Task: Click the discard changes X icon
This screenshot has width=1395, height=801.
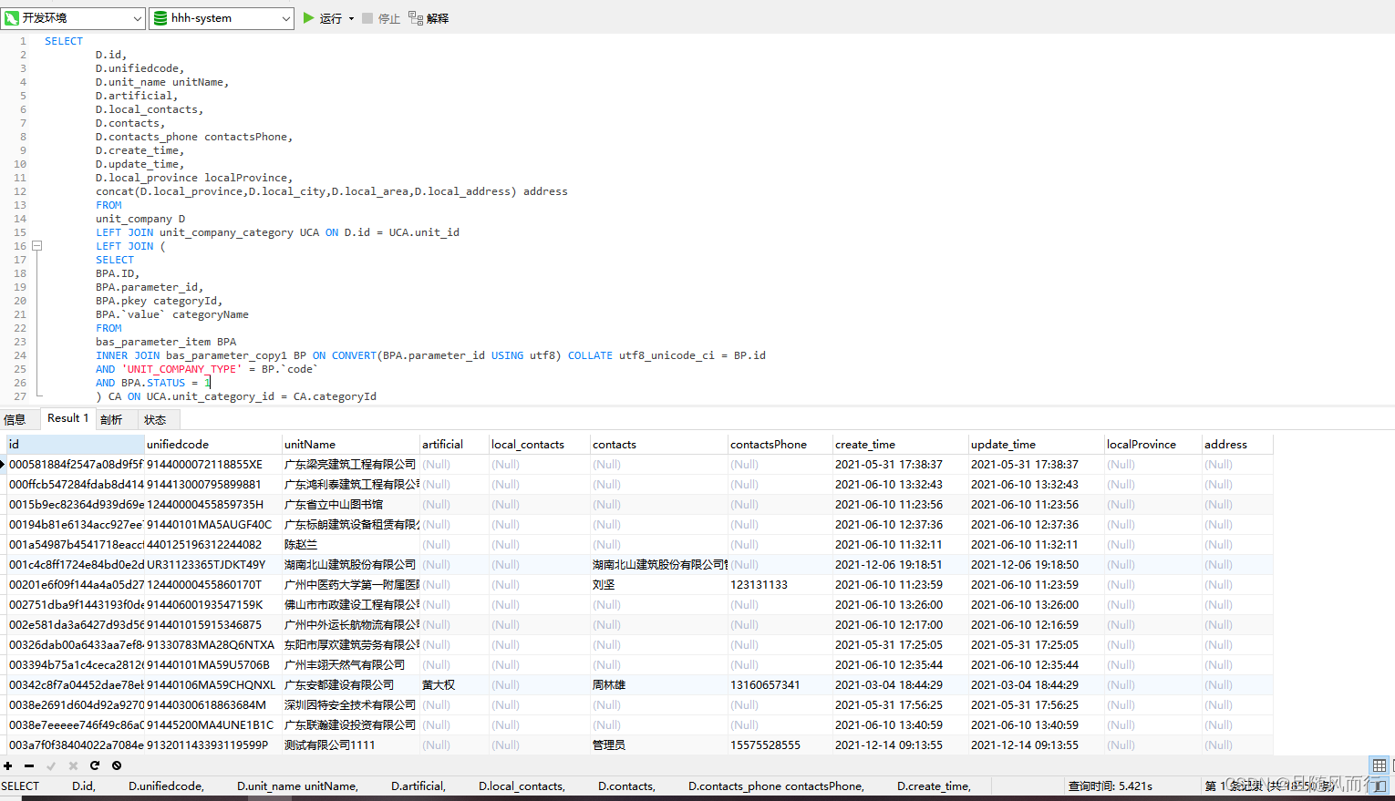Action: [x=73, y=765]
